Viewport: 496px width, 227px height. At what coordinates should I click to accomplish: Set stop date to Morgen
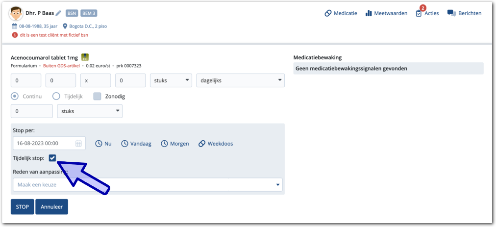[x=174, y=144]
